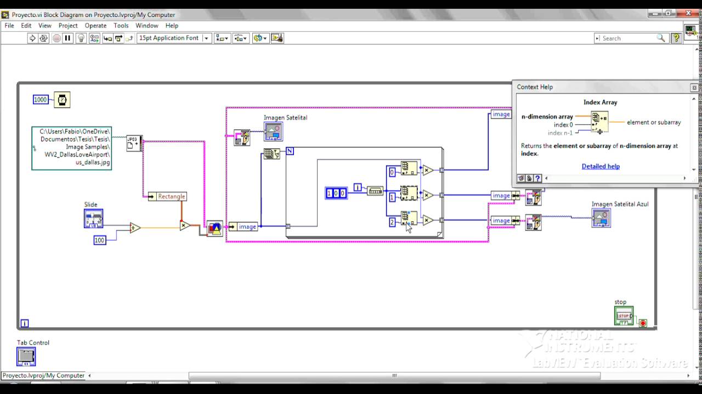Select the Imagen Satelital Azul terminal
702x394 pixels.
601,218
